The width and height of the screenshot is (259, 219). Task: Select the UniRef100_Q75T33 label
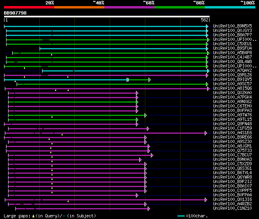click(232, 151)
